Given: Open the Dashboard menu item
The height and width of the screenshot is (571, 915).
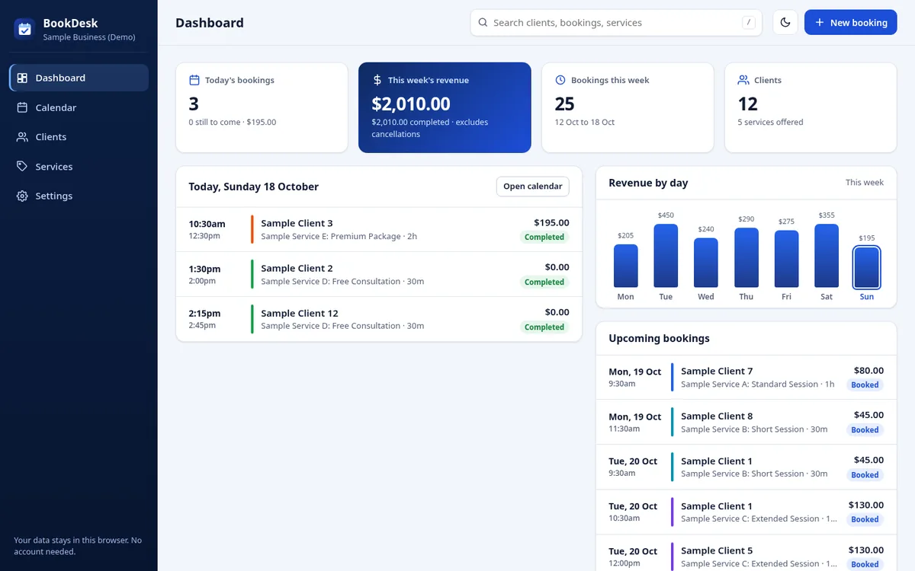Looking at the screenshot, I should [79, 78].
